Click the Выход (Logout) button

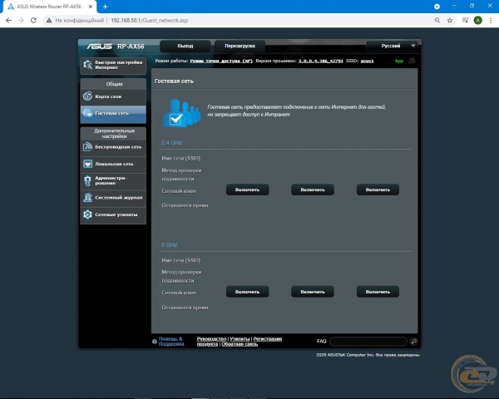tap(185, 46)
